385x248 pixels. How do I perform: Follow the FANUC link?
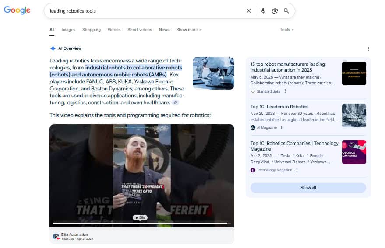click(95, 82)
